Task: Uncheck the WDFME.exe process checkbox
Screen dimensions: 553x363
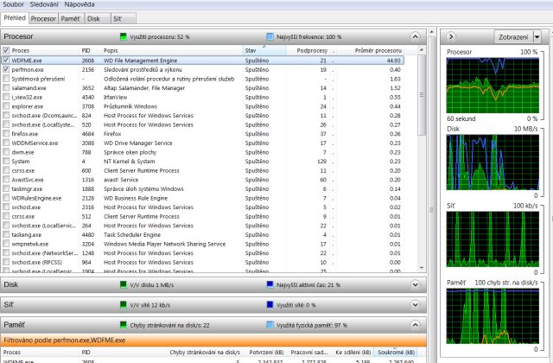Action: 7,61
